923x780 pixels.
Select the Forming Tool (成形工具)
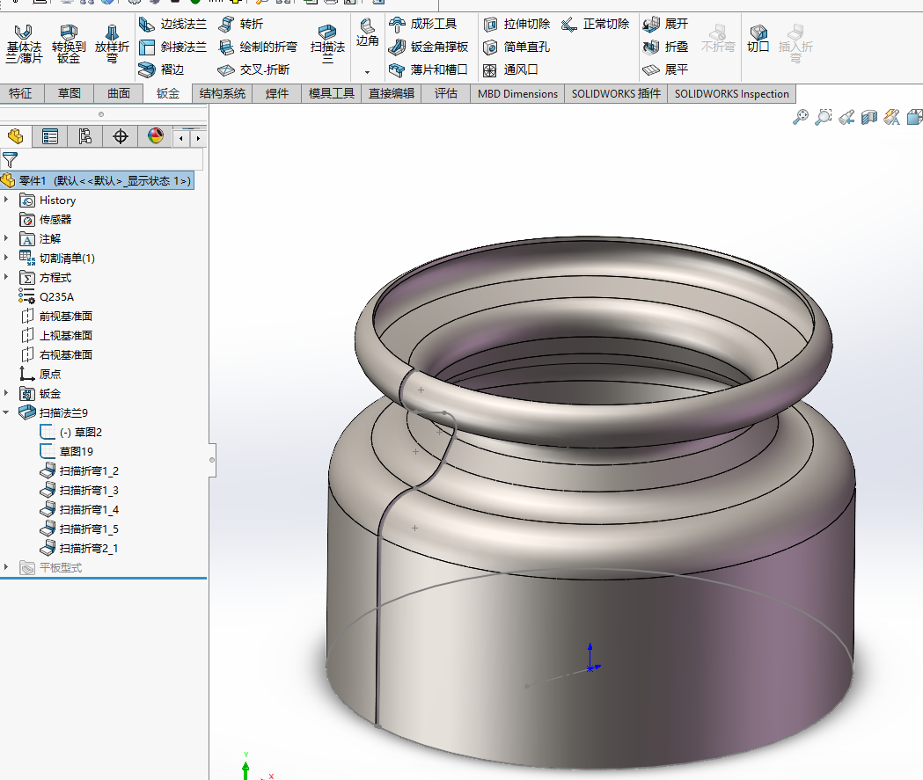[422, 24]
